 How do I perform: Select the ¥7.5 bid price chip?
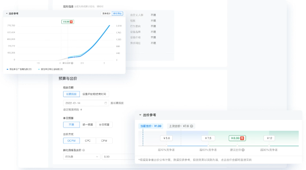[208, 138]
